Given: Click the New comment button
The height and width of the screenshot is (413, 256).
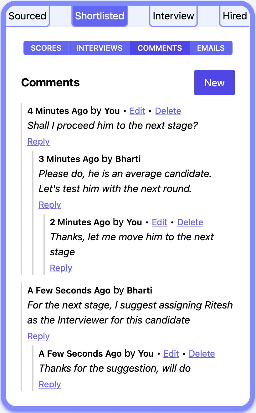Looking at the screenshot, I should 214,83.
